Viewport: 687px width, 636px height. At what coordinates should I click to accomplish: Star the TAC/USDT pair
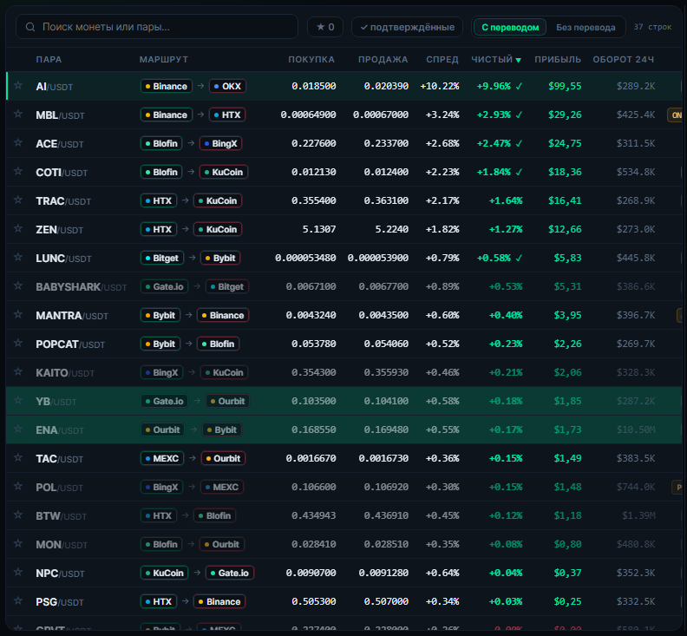pyautogui.click(x=18, y=458)
